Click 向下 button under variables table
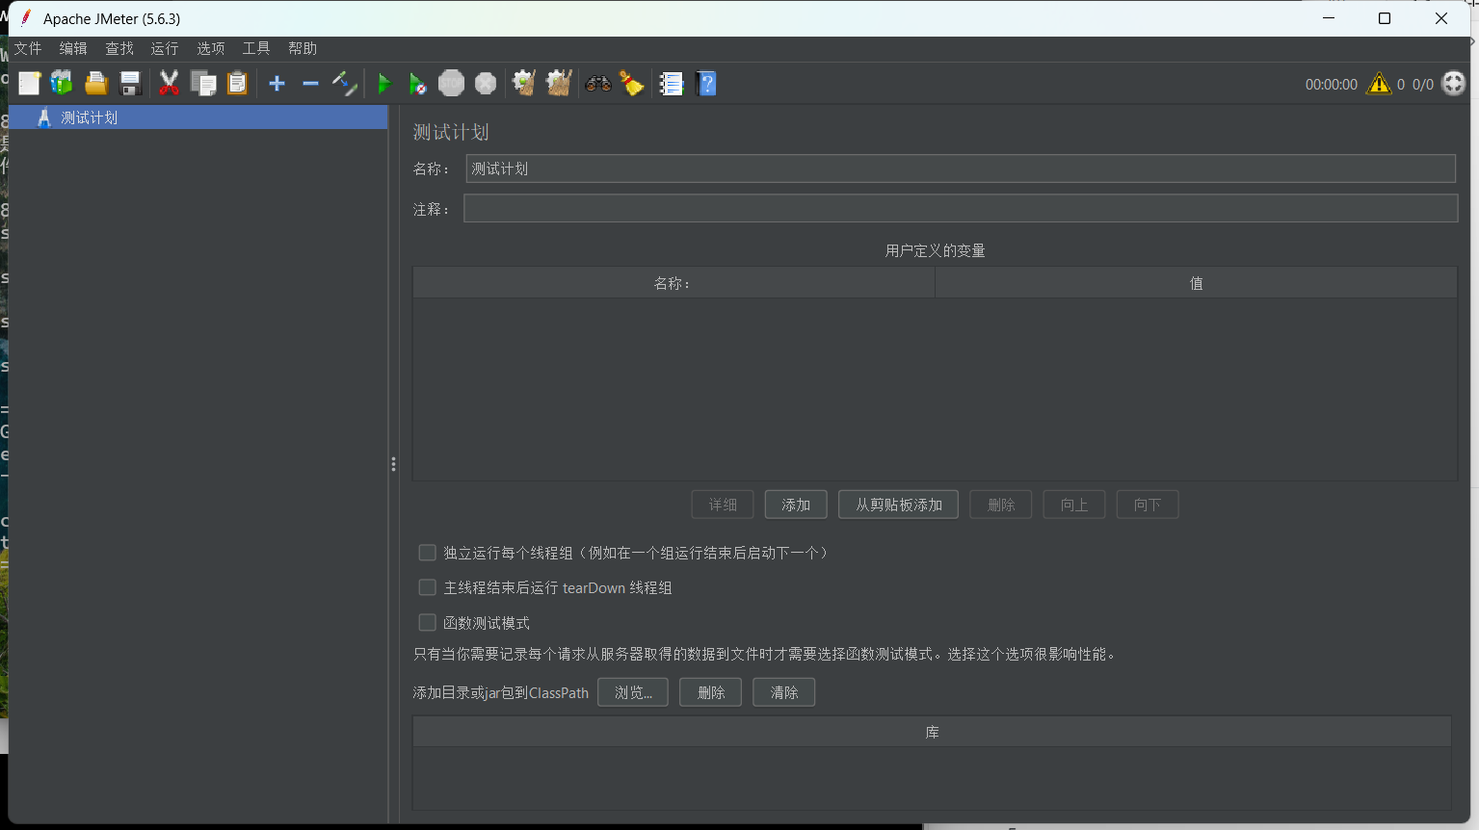This screenshot has height=830, width=1479. coord(1148,505)
